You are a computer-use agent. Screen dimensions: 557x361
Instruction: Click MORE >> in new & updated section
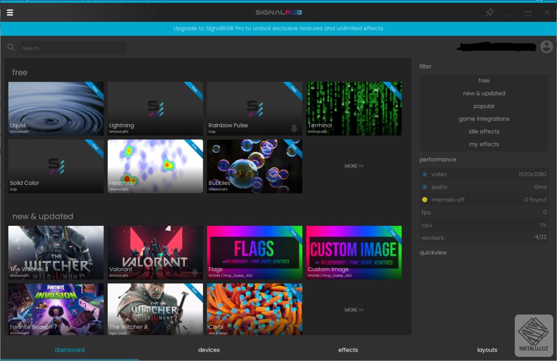[354, 310]
